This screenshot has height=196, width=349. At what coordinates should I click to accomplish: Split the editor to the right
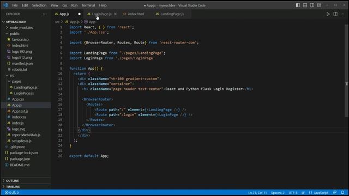[x=335, y=14]
